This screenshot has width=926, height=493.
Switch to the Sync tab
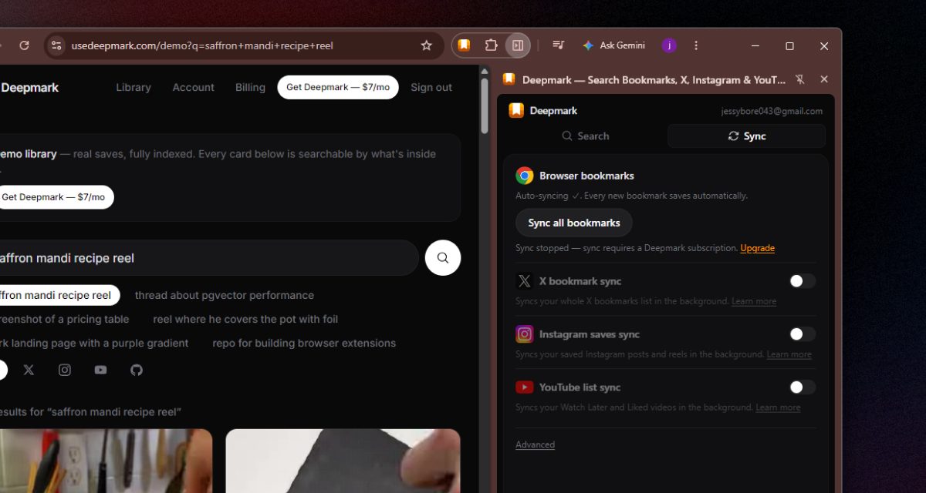747,136
